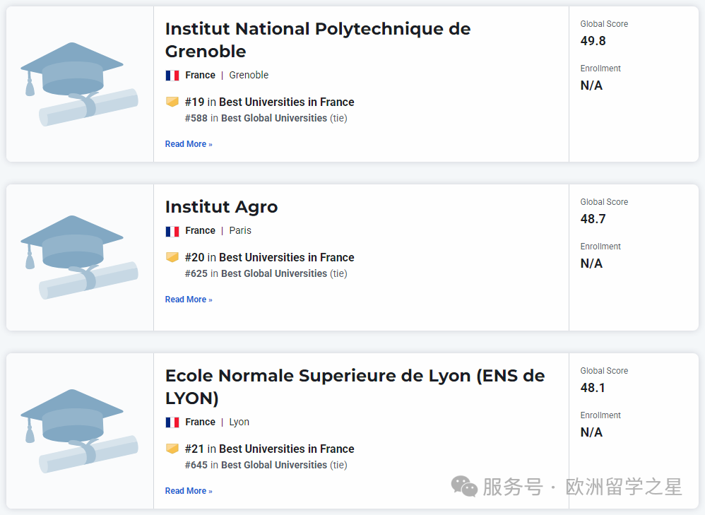
Task: Open the Institut Agro title link
Action: pos(221,207)
